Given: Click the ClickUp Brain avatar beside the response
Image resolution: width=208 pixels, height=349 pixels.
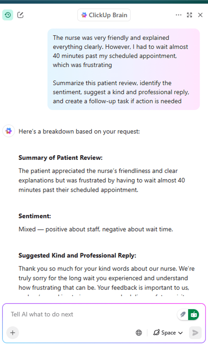Looking at the screenshot, I should coord(8,131).
